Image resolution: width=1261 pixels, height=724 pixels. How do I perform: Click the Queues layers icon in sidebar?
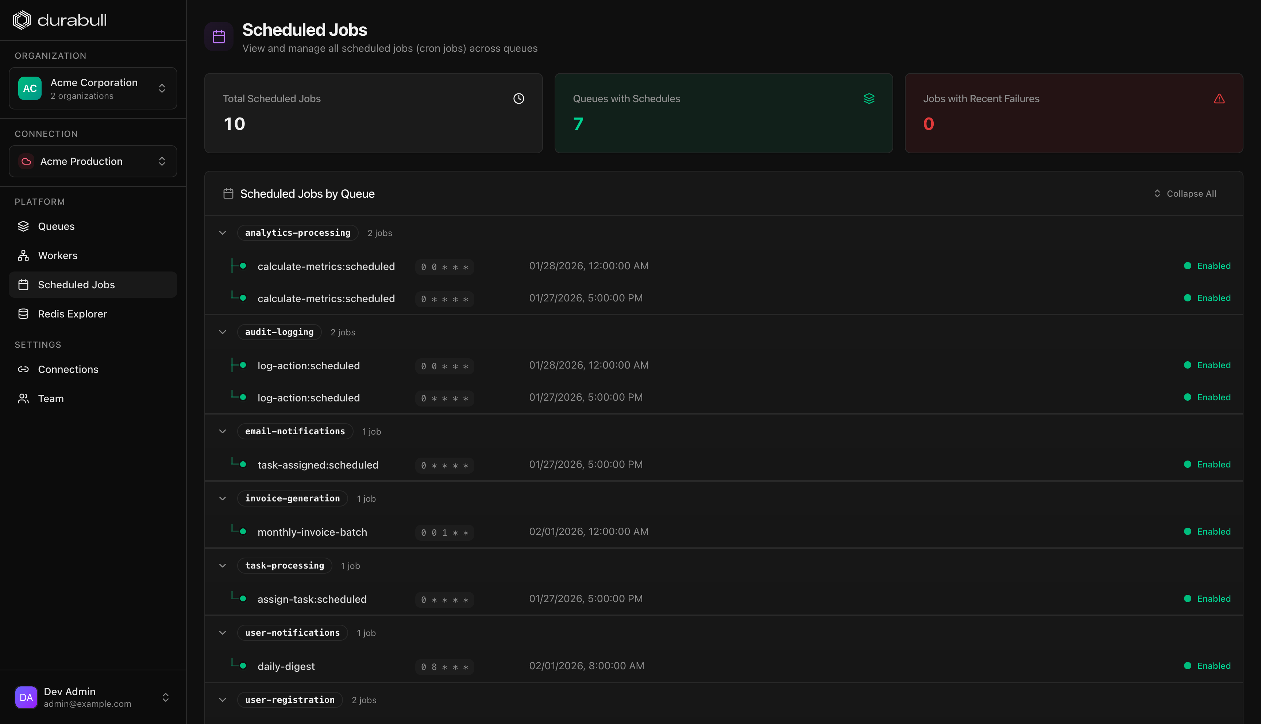point(23,226)
